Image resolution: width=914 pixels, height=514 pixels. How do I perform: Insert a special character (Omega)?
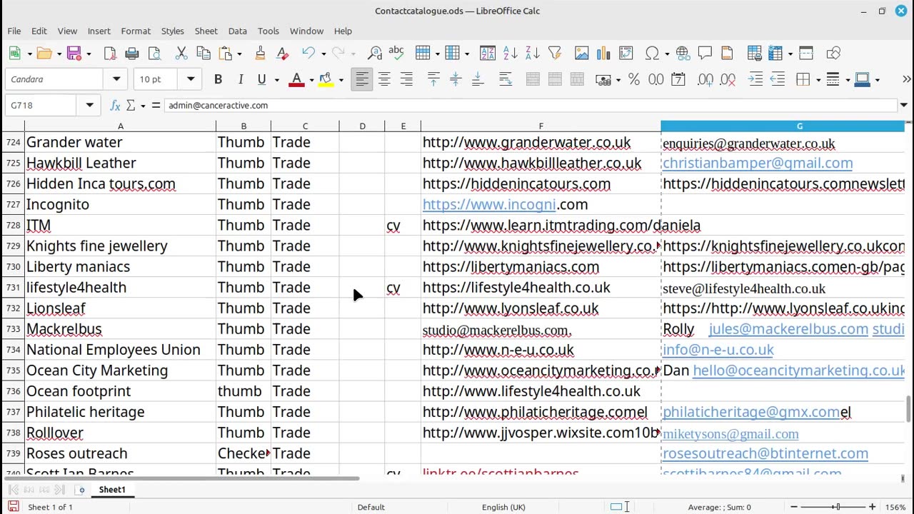tap(652, 54)
